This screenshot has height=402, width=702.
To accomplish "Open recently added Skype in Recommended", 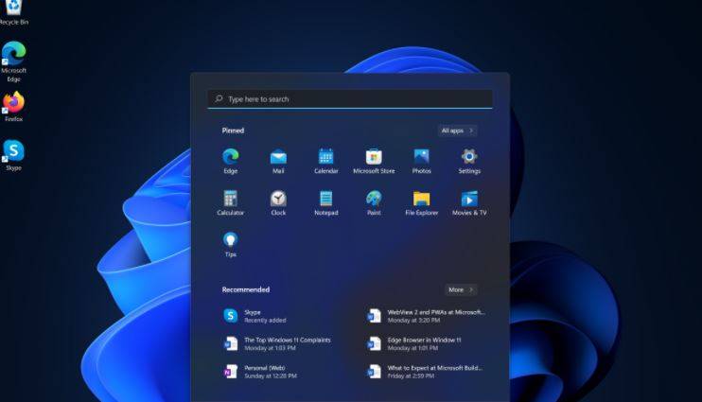I will [254, 316].
